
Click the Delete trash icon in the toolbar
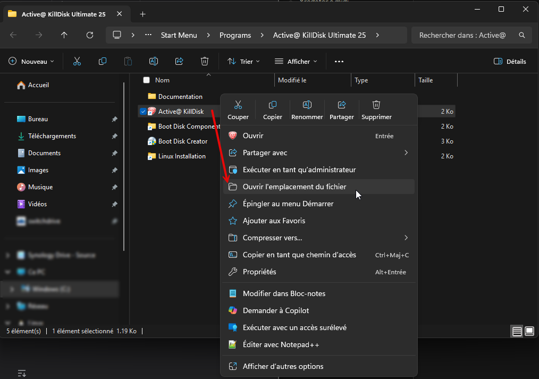[x=205, y=62]
